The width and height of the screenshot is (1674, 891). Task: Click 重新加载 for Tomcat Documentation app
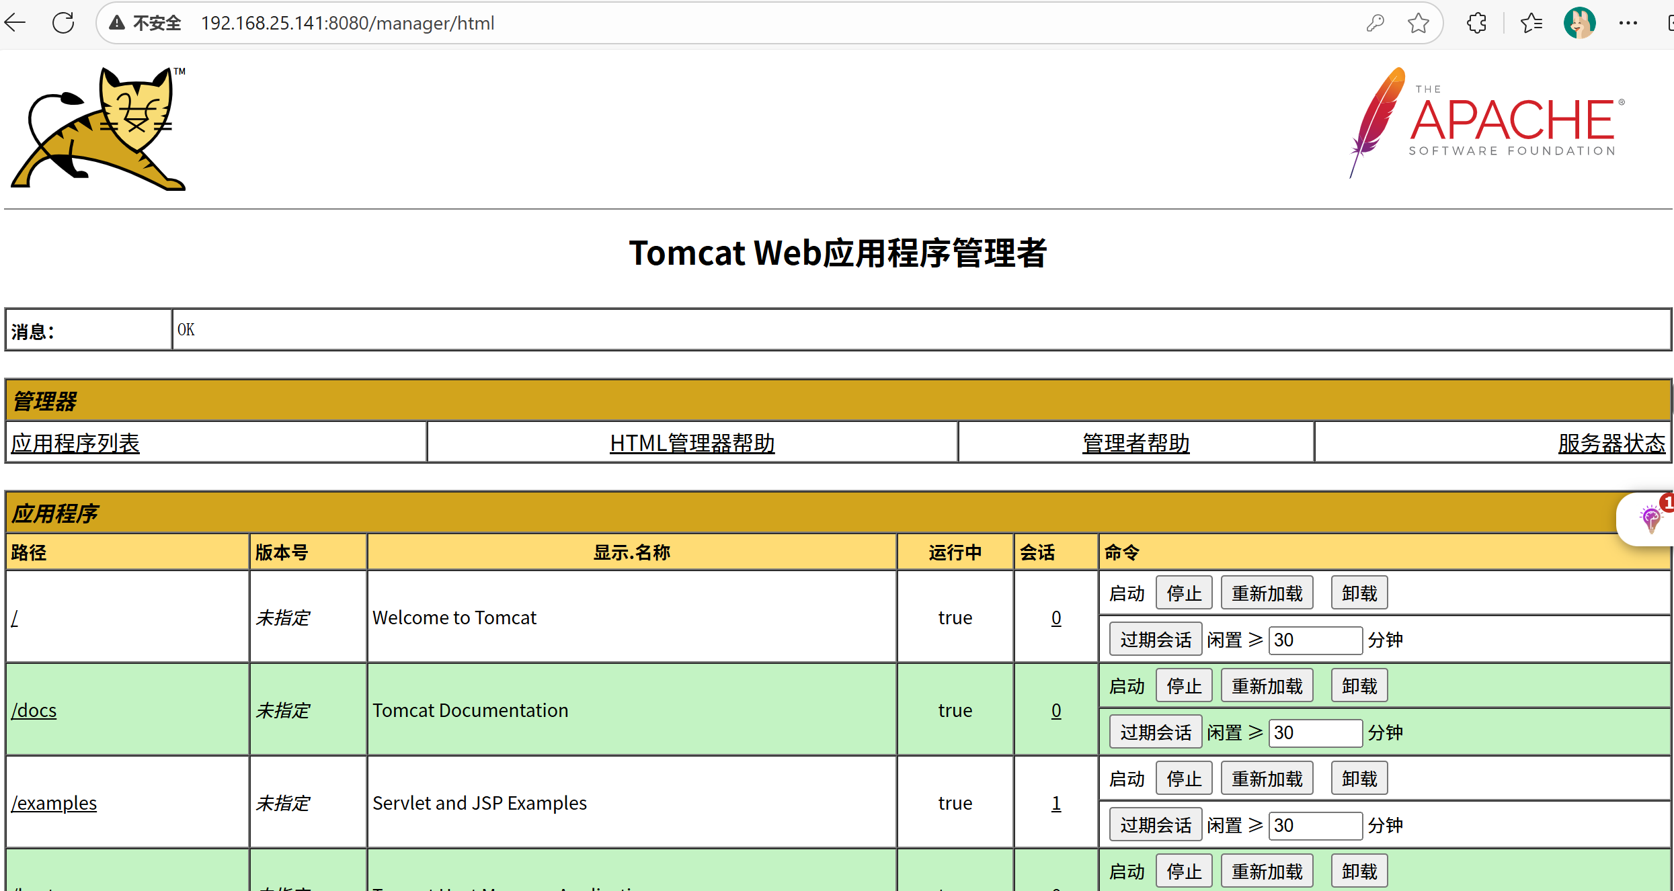click(x=1267, y=686)
